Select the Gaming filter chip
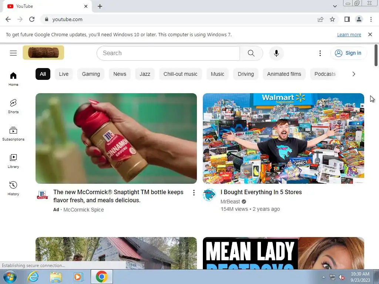 coord(91,74)
